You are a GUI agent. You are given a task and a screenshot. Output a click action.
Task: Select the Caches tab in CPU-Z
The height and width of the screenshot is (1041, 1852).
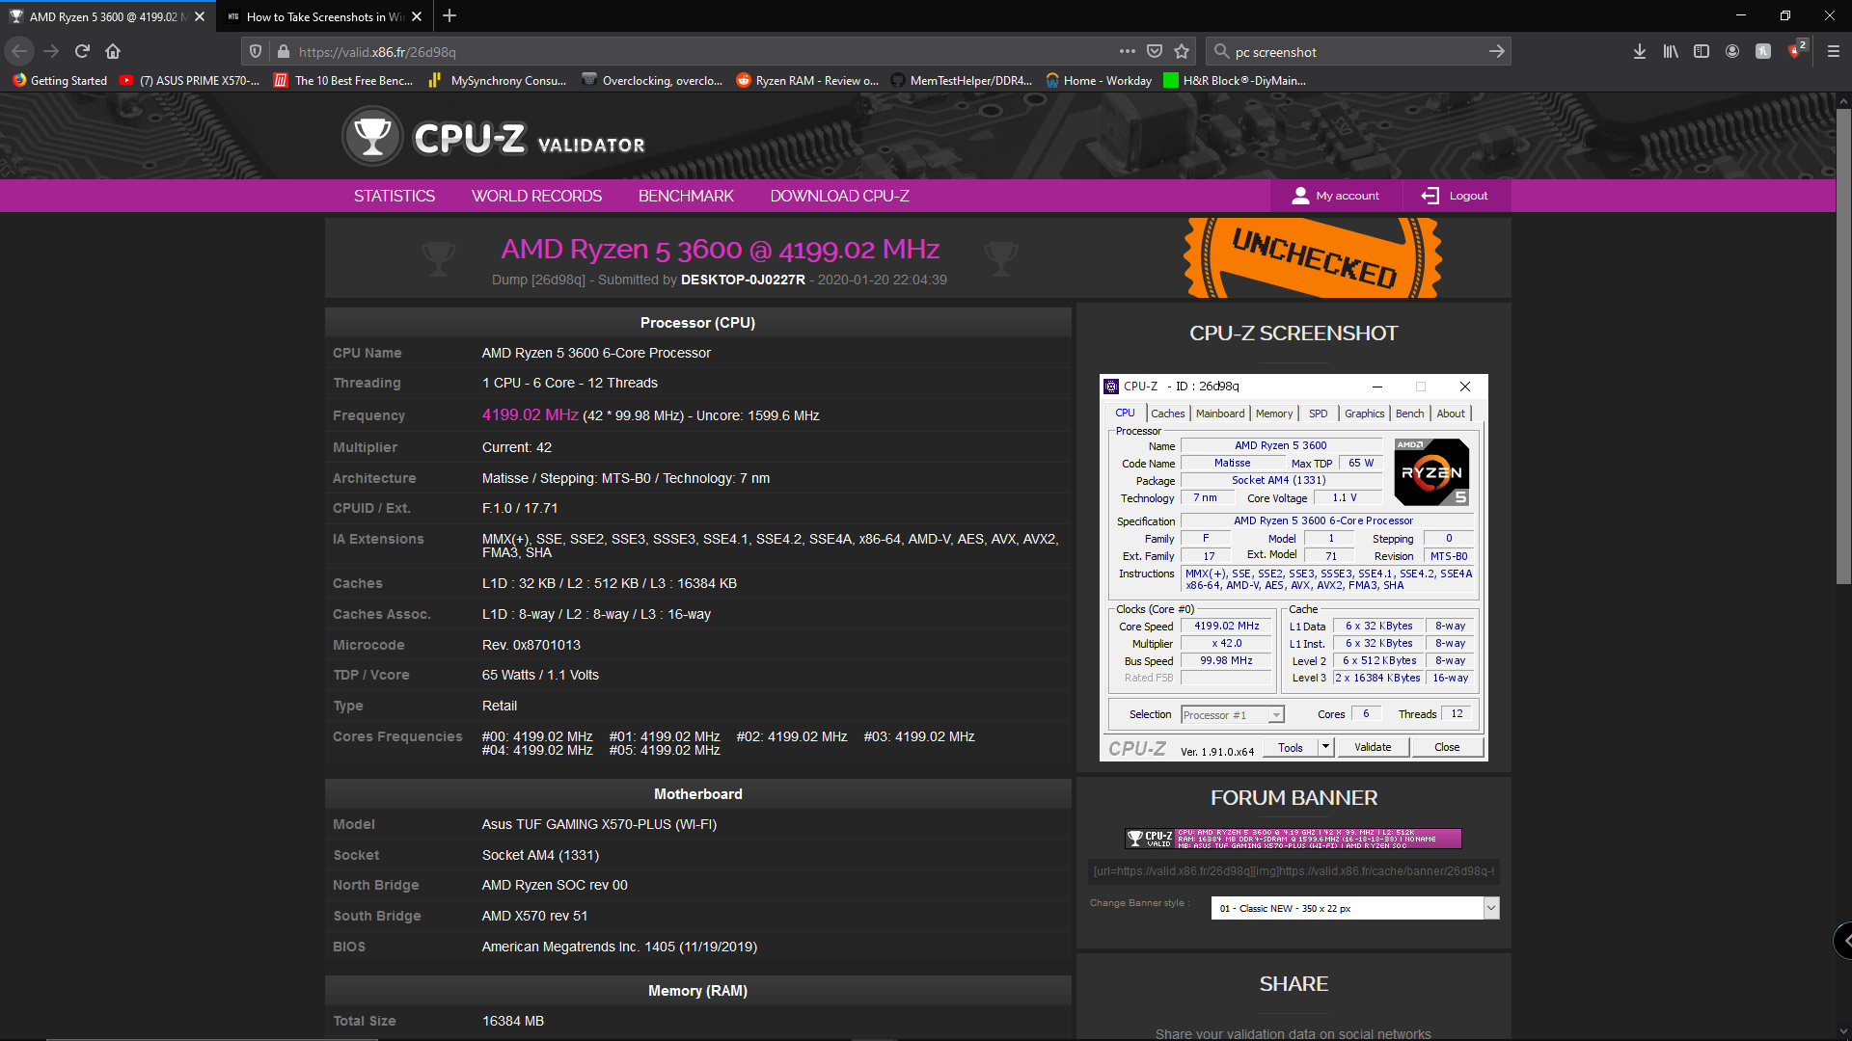[1167, 414]
